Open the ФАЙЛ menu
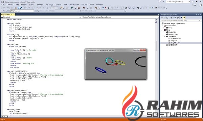The height and width of the screenshot is (121, 203). (3, 5)
